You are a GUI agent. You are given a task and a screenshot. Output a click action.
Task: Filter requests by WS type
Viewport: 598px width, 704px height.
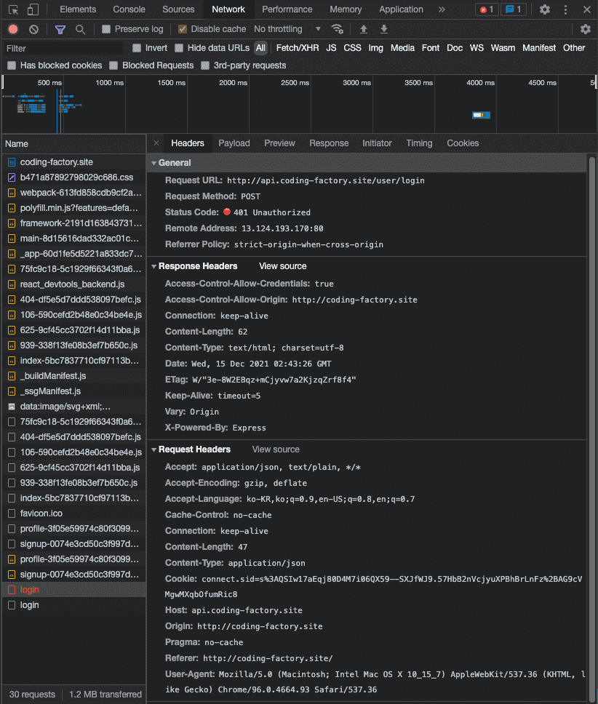[x=477, y=48]
